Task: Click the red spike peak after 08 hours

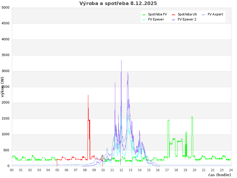Action: pos(88,96)
